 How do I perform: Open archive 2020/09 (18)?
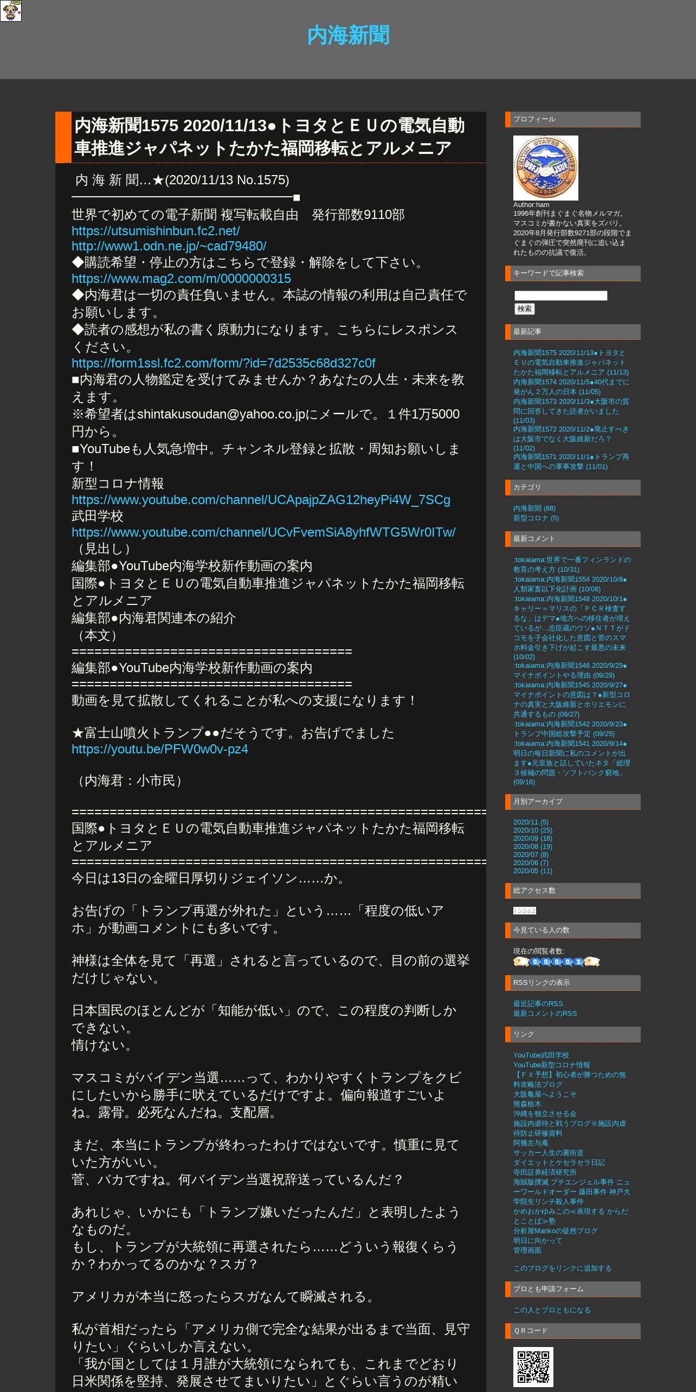pos(532,839)
